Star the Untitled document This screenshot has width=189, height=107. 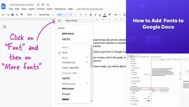(38, 4)
